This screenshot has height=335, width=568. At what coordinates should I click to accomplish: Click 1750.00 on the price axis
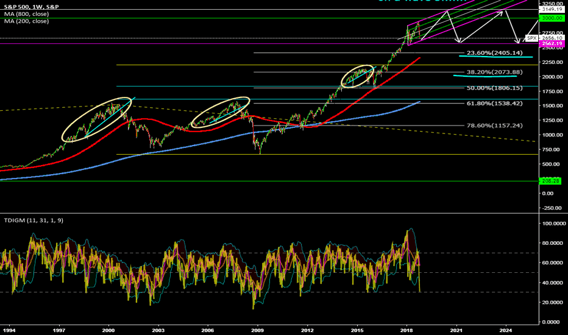point(552,91)
